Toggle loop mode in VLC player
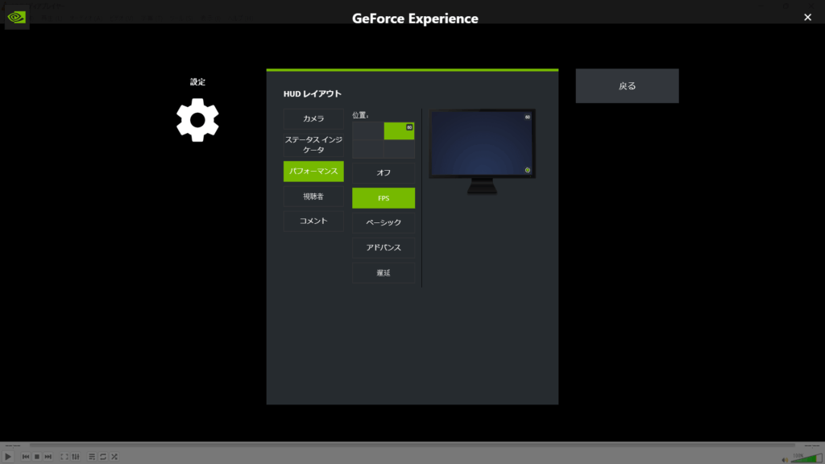The height and width of the screenshot is (464, 825). 103,457
